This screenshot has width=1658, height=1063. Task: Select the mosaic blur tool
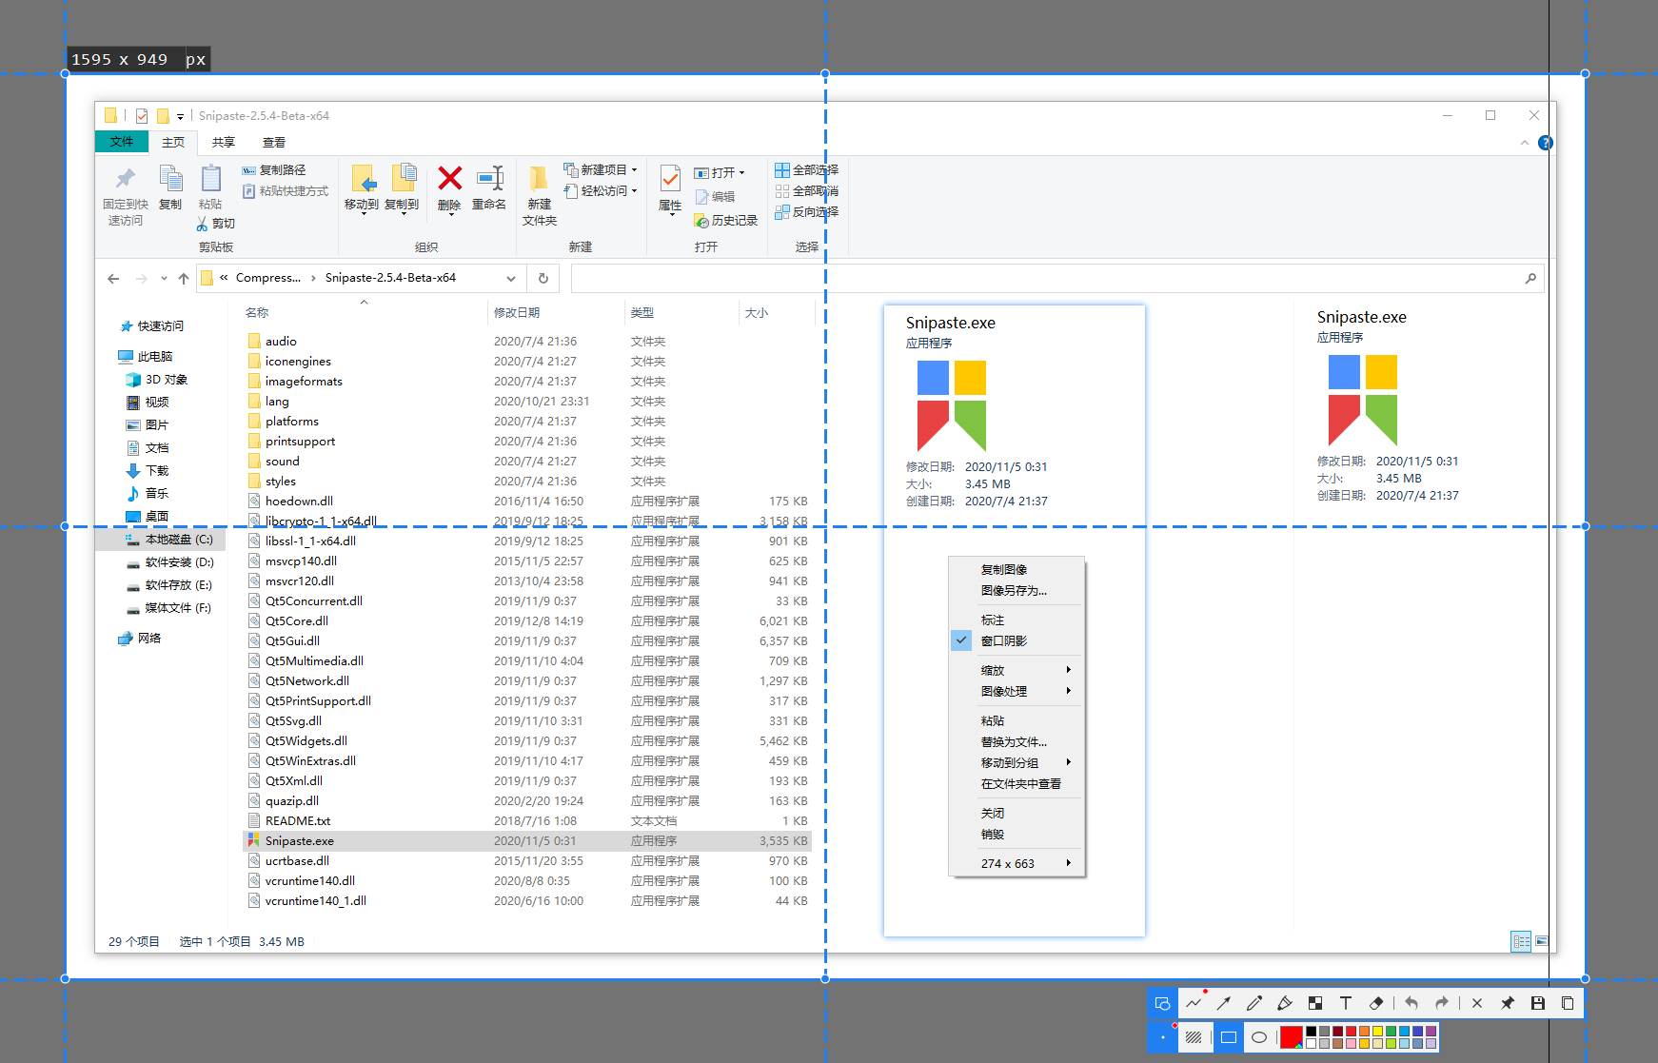(1315, 1003)
